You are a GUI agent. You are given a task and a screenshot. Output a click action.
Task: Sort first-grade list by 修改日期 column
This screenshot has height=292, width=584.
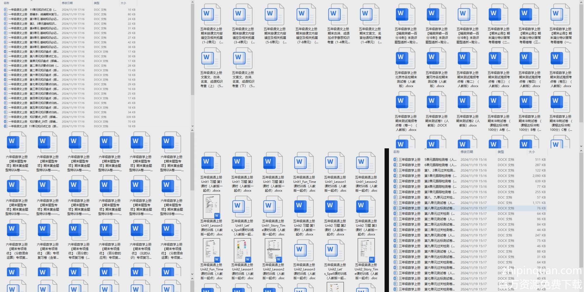point(67,3)
